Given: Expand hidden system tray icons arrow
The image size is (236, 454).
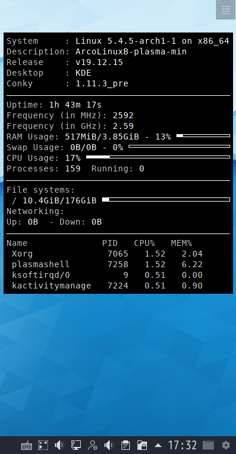Looking at the screenshot, I should click(x=158, y=445).
